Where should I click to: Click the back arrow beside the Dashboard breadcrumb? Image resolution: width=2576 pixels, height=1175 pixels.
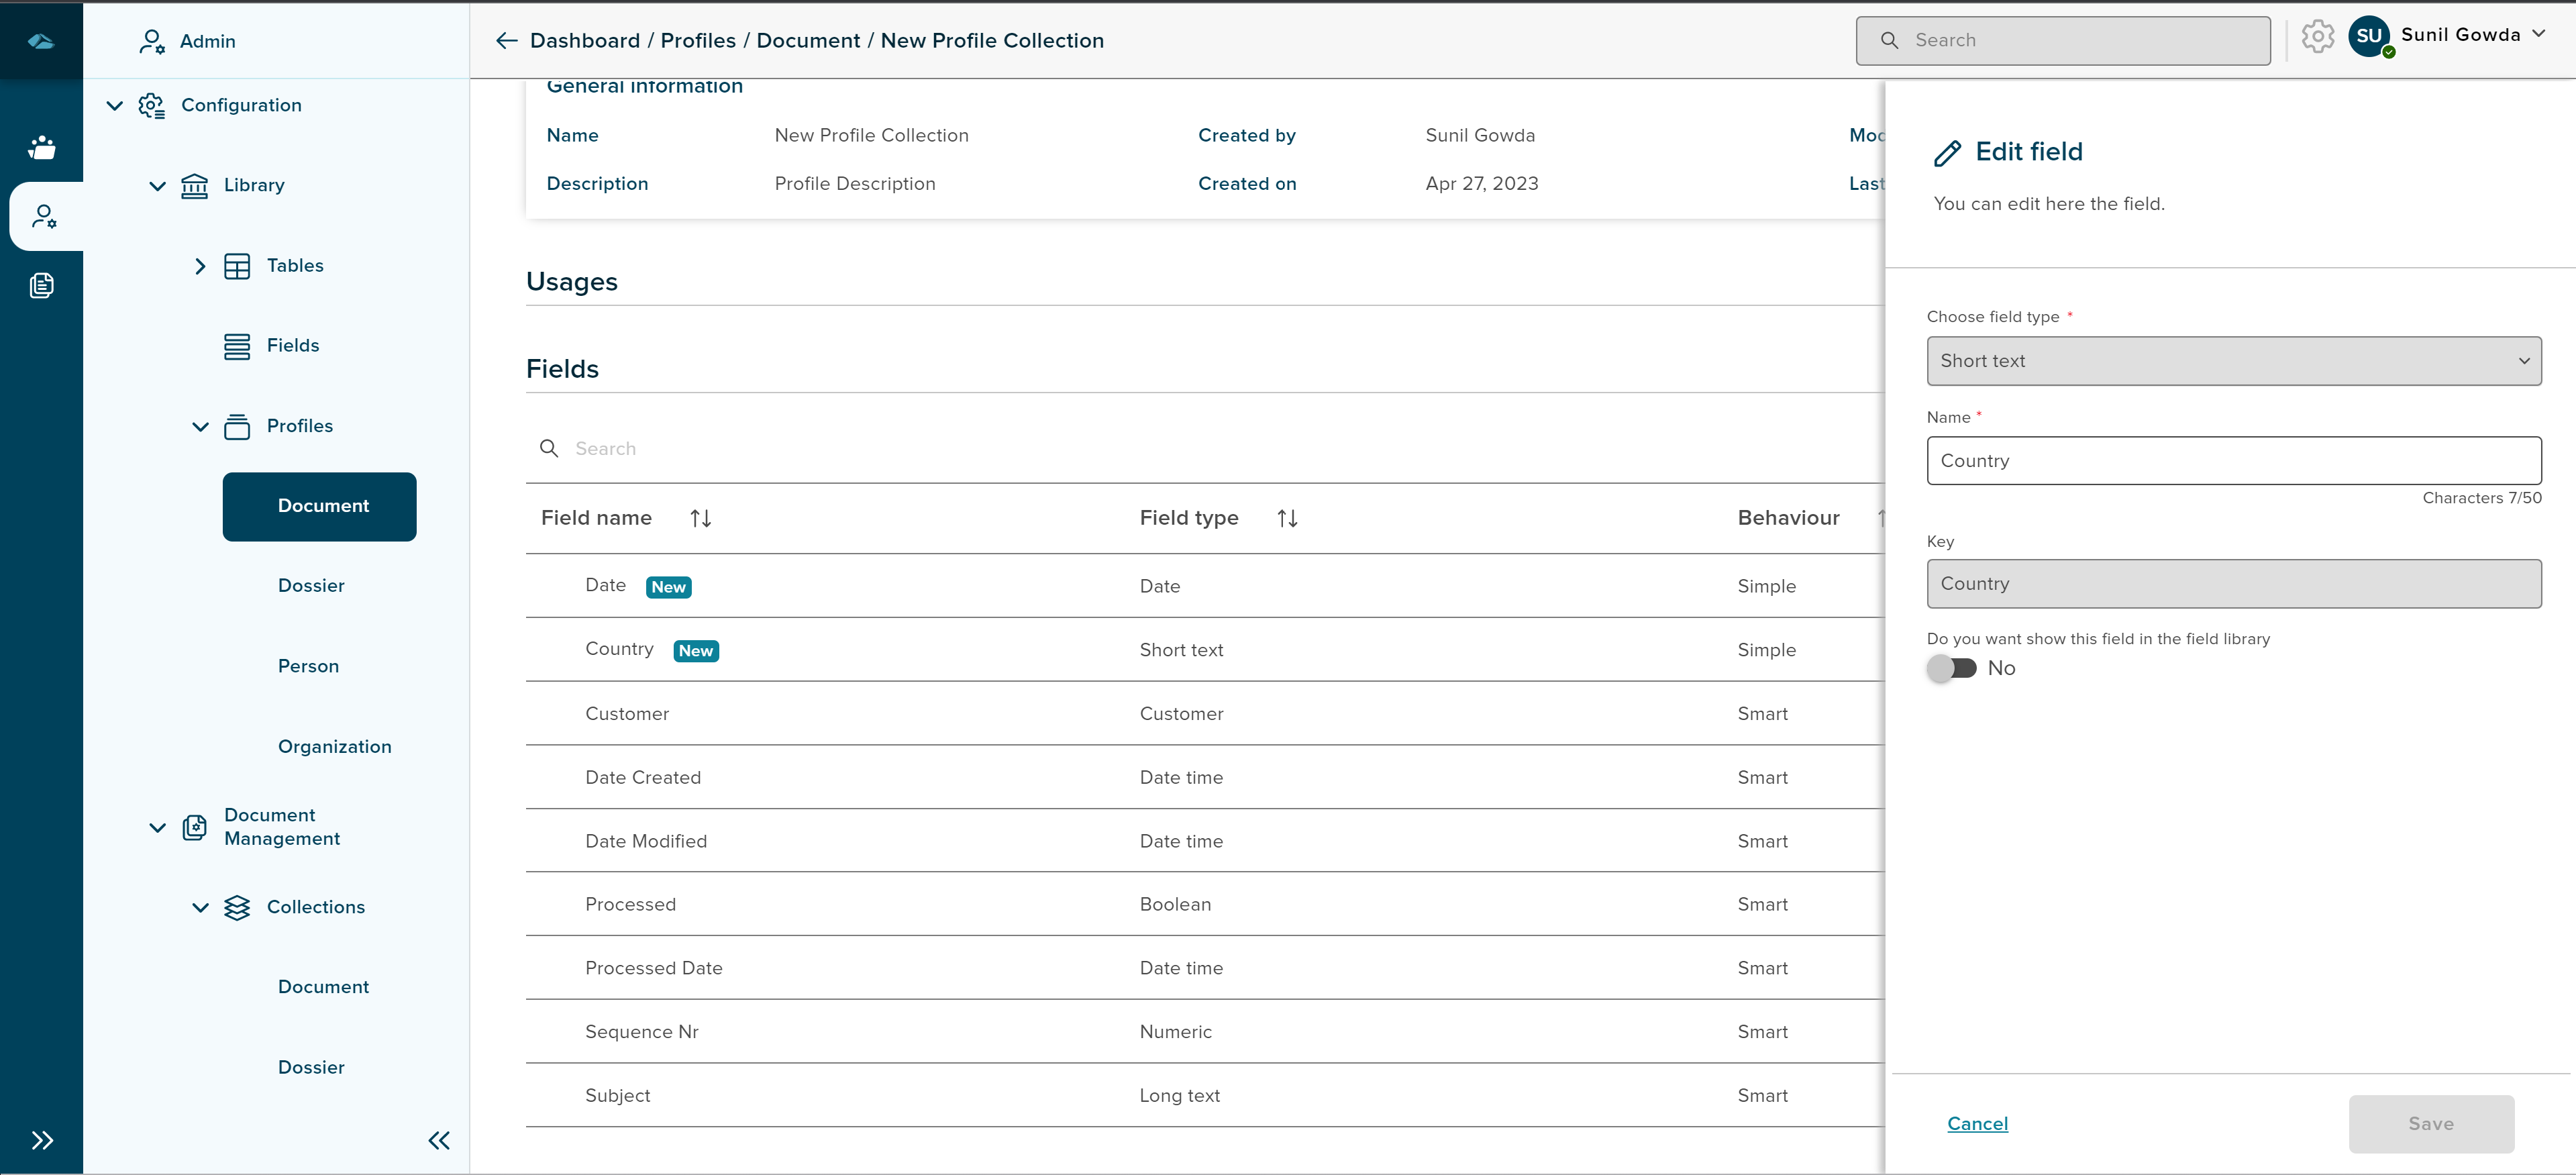pos(506,40)
